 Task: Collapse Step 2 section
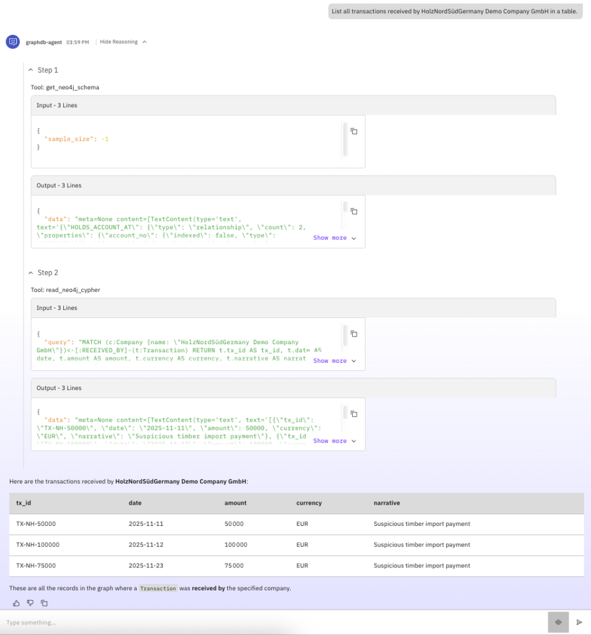pyautogui.click(x=31, y=273)
